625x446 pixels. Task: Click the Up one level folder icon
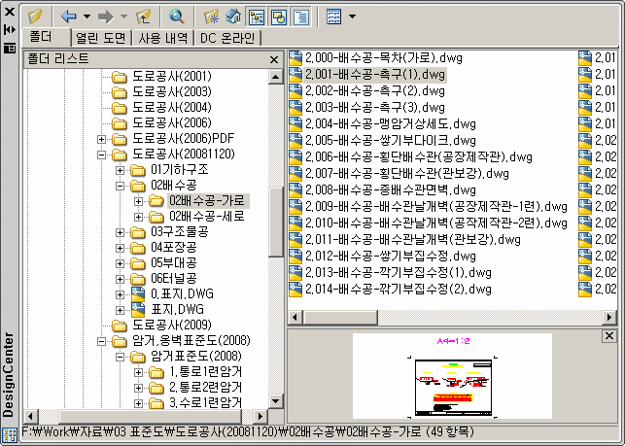tap(144, 17)
